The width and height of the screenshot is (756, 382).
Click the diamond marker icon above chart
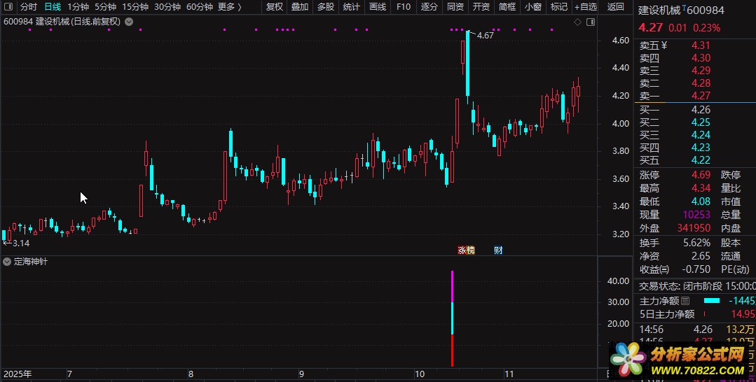[577, 22]
